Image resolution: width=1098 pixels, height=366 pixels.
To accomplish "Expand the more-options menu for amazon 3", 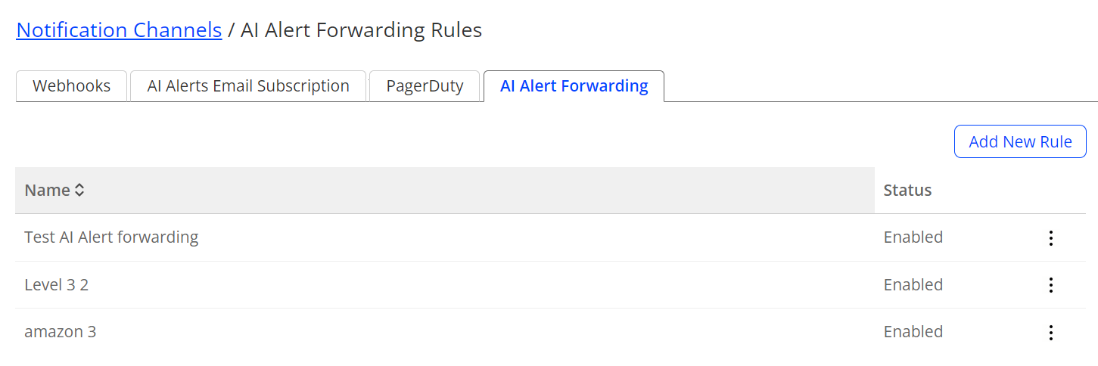I will 1050,333.
